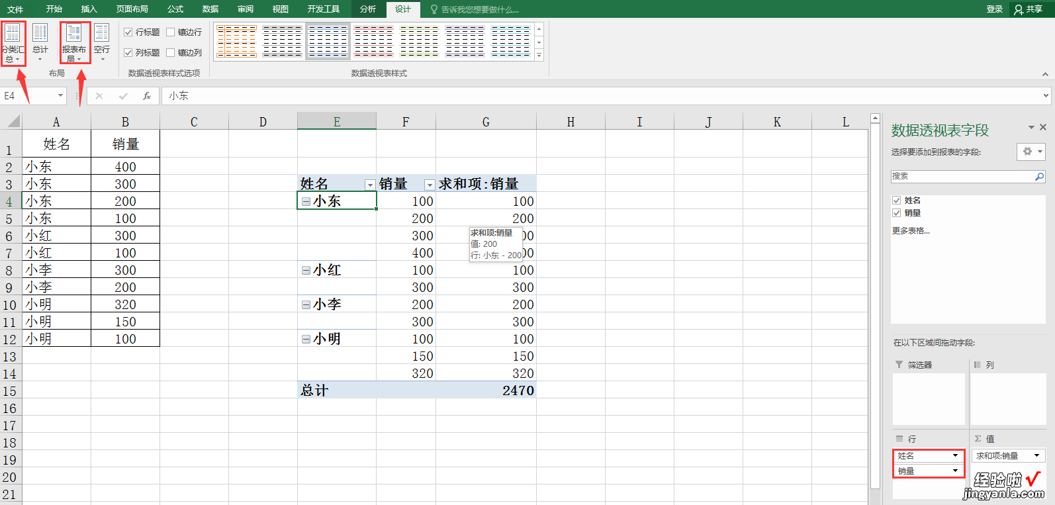This screenshot has height=505, width=1055.
Task: Enable the 镶边行 banded rows checkbox
Action: [x=171, y=32]
